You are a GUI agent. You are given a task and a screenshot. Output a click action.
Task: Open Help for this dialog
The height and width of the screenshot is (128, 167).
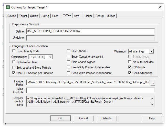click(152, 118)
